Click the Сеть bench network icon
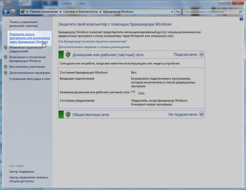The width and height of the screenshot is (246, 190). (x=133, y=93)
